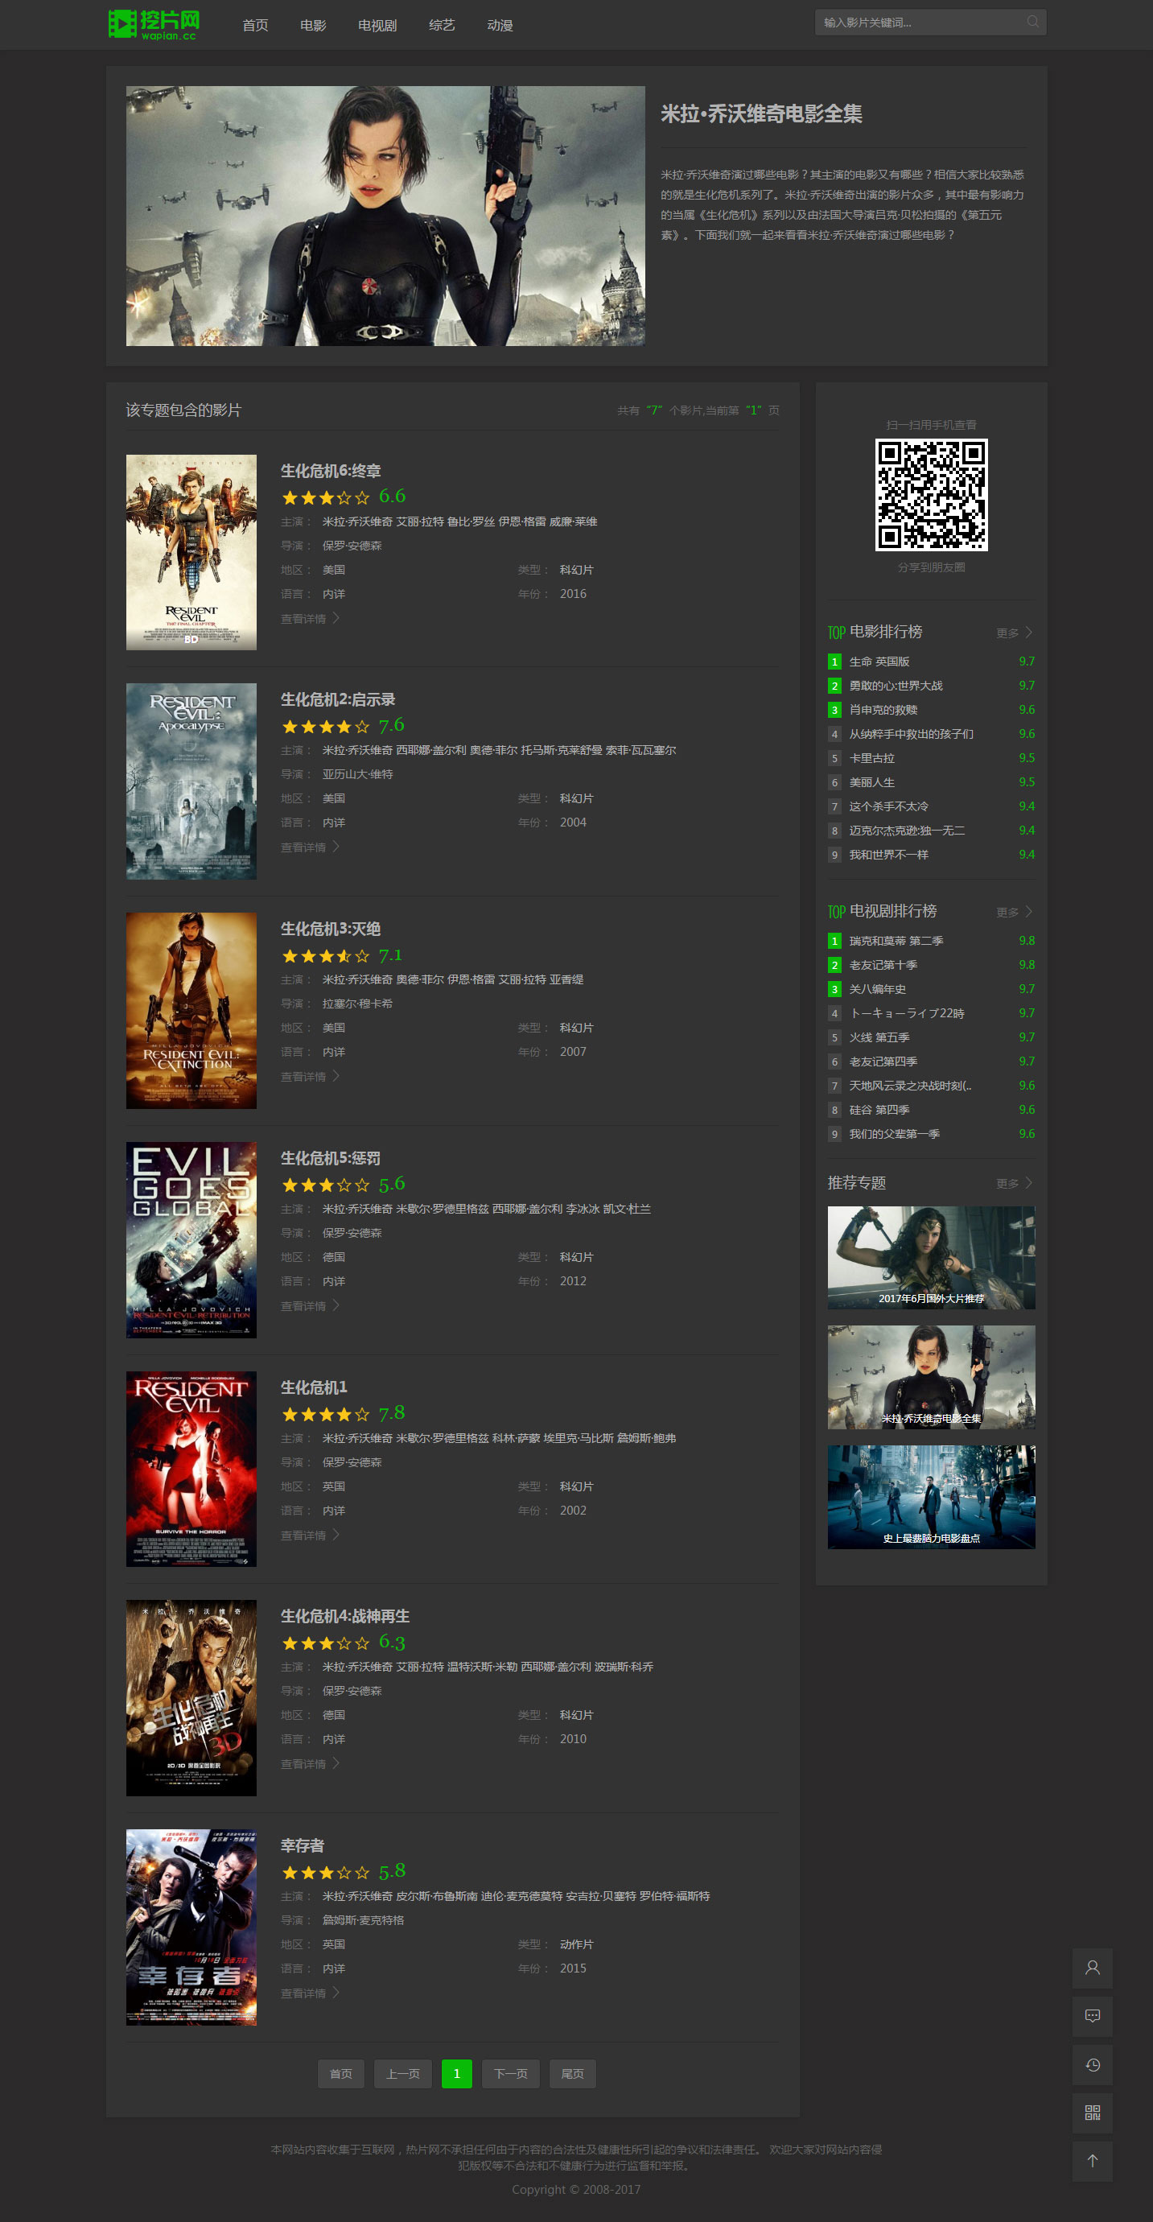This screenshot has height=2222, width=1153.
Task: Click the 尾页 pagination button
Action: pyautogui.click(x=573, y=2074)
